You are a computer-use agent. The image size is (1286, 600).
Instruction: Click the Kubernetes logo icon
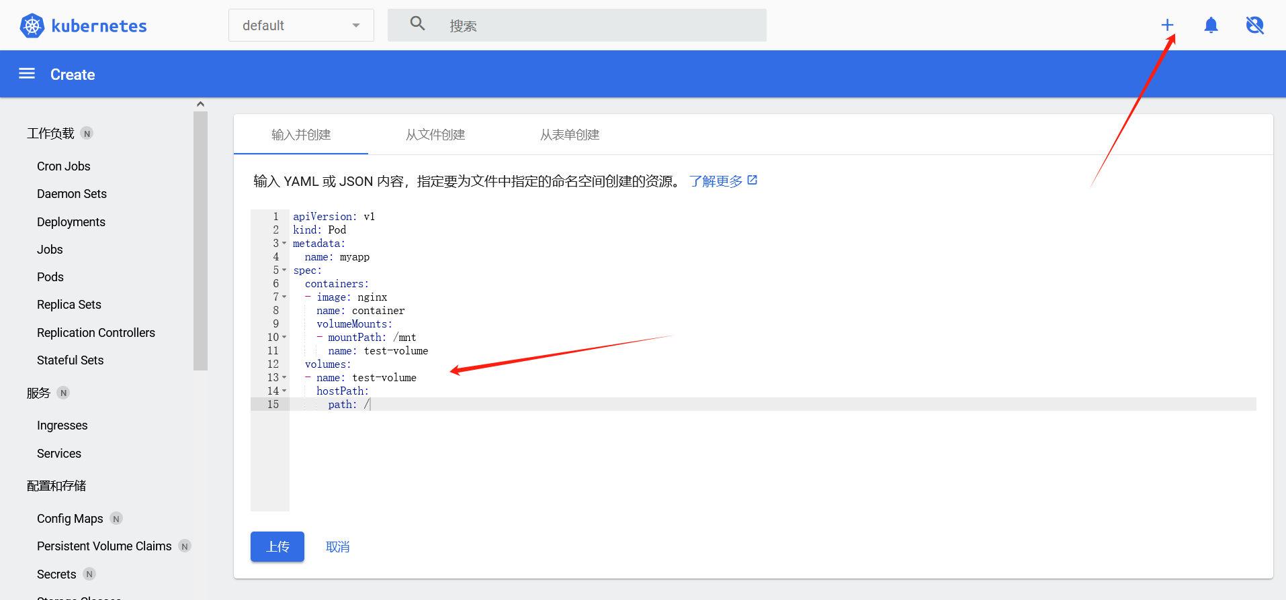pos(32,26)
